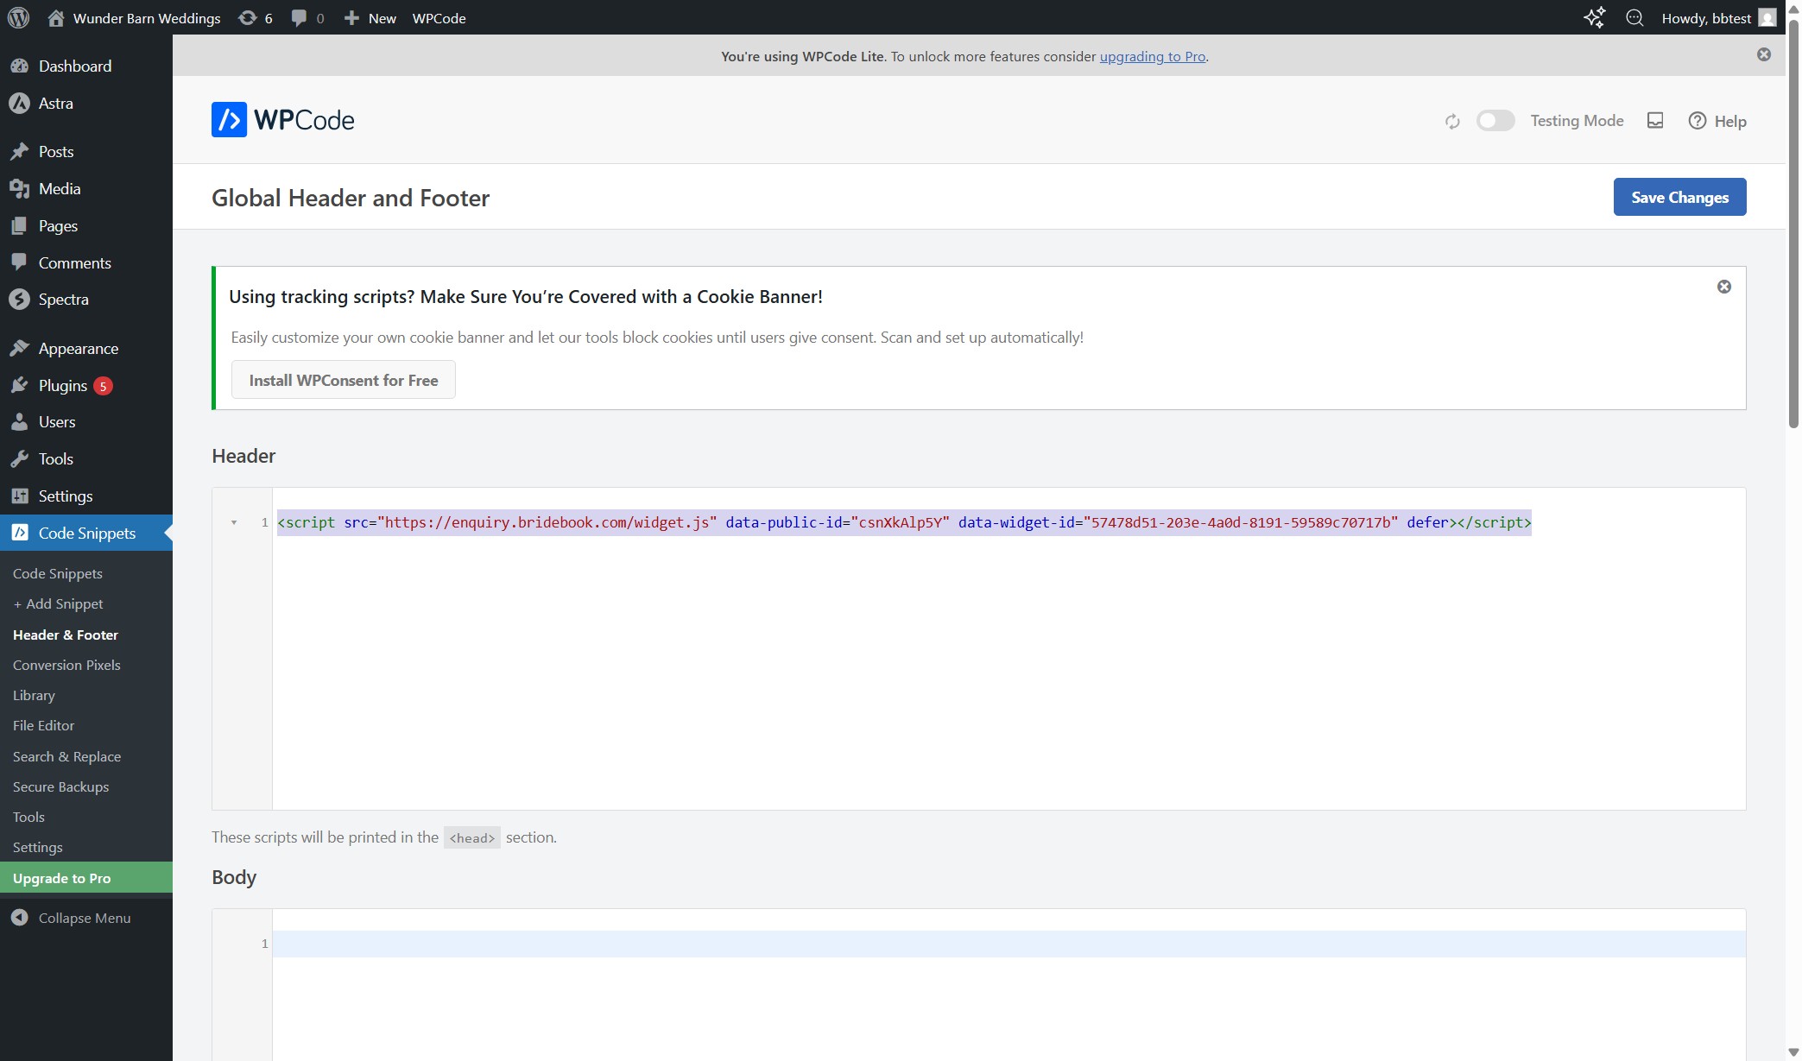1802x1061 pixels.
Task: Open Media library
Action: 86,188
